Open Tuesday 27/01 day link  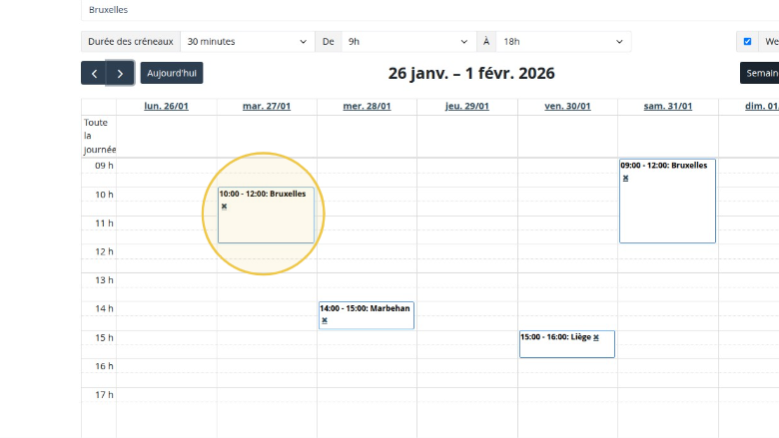coord(266,106)
